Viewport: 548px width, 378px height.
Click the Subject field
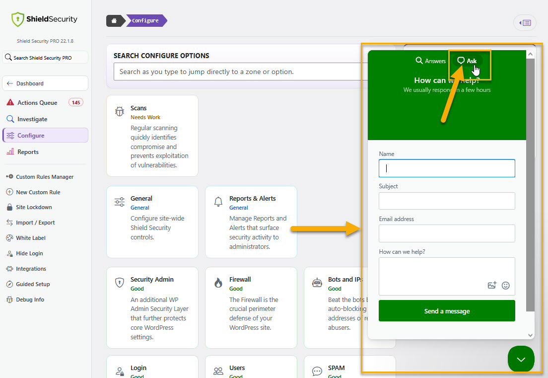[x=447, y=201]
